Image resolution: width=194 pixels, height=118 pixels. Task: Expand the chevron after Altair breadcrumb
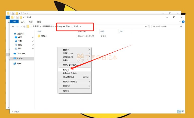click(x=80, y=26)
